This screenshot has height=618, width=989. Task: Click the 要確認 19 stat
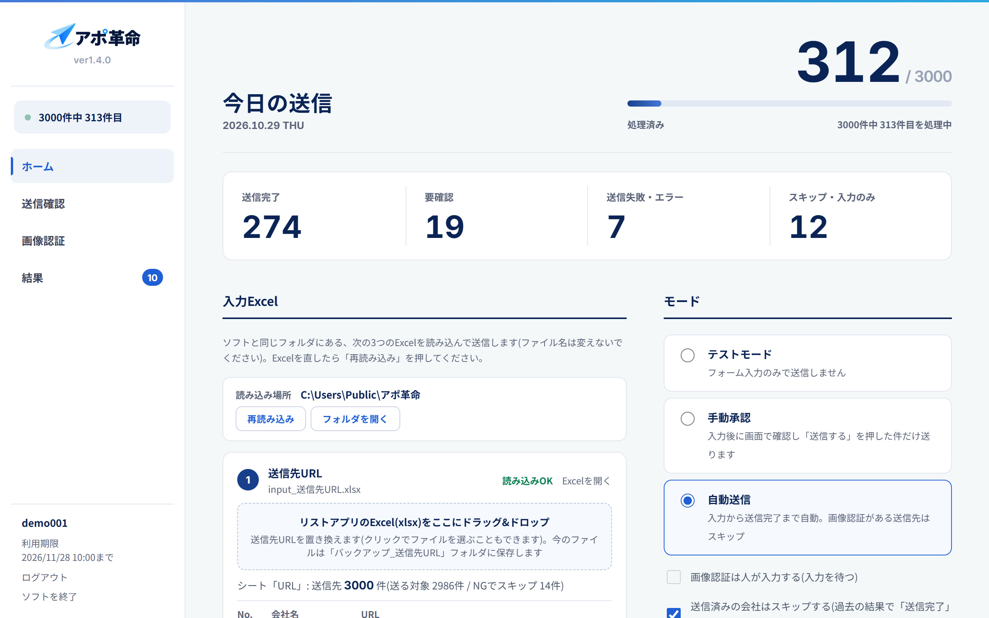click(496, 216)
